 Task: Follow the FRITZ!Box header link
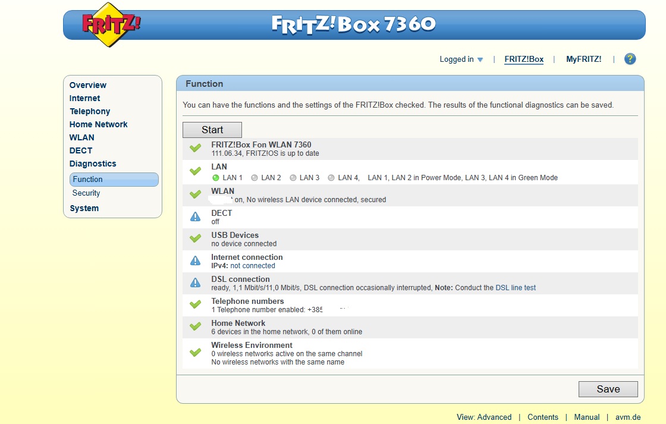[x=524, y=59]
